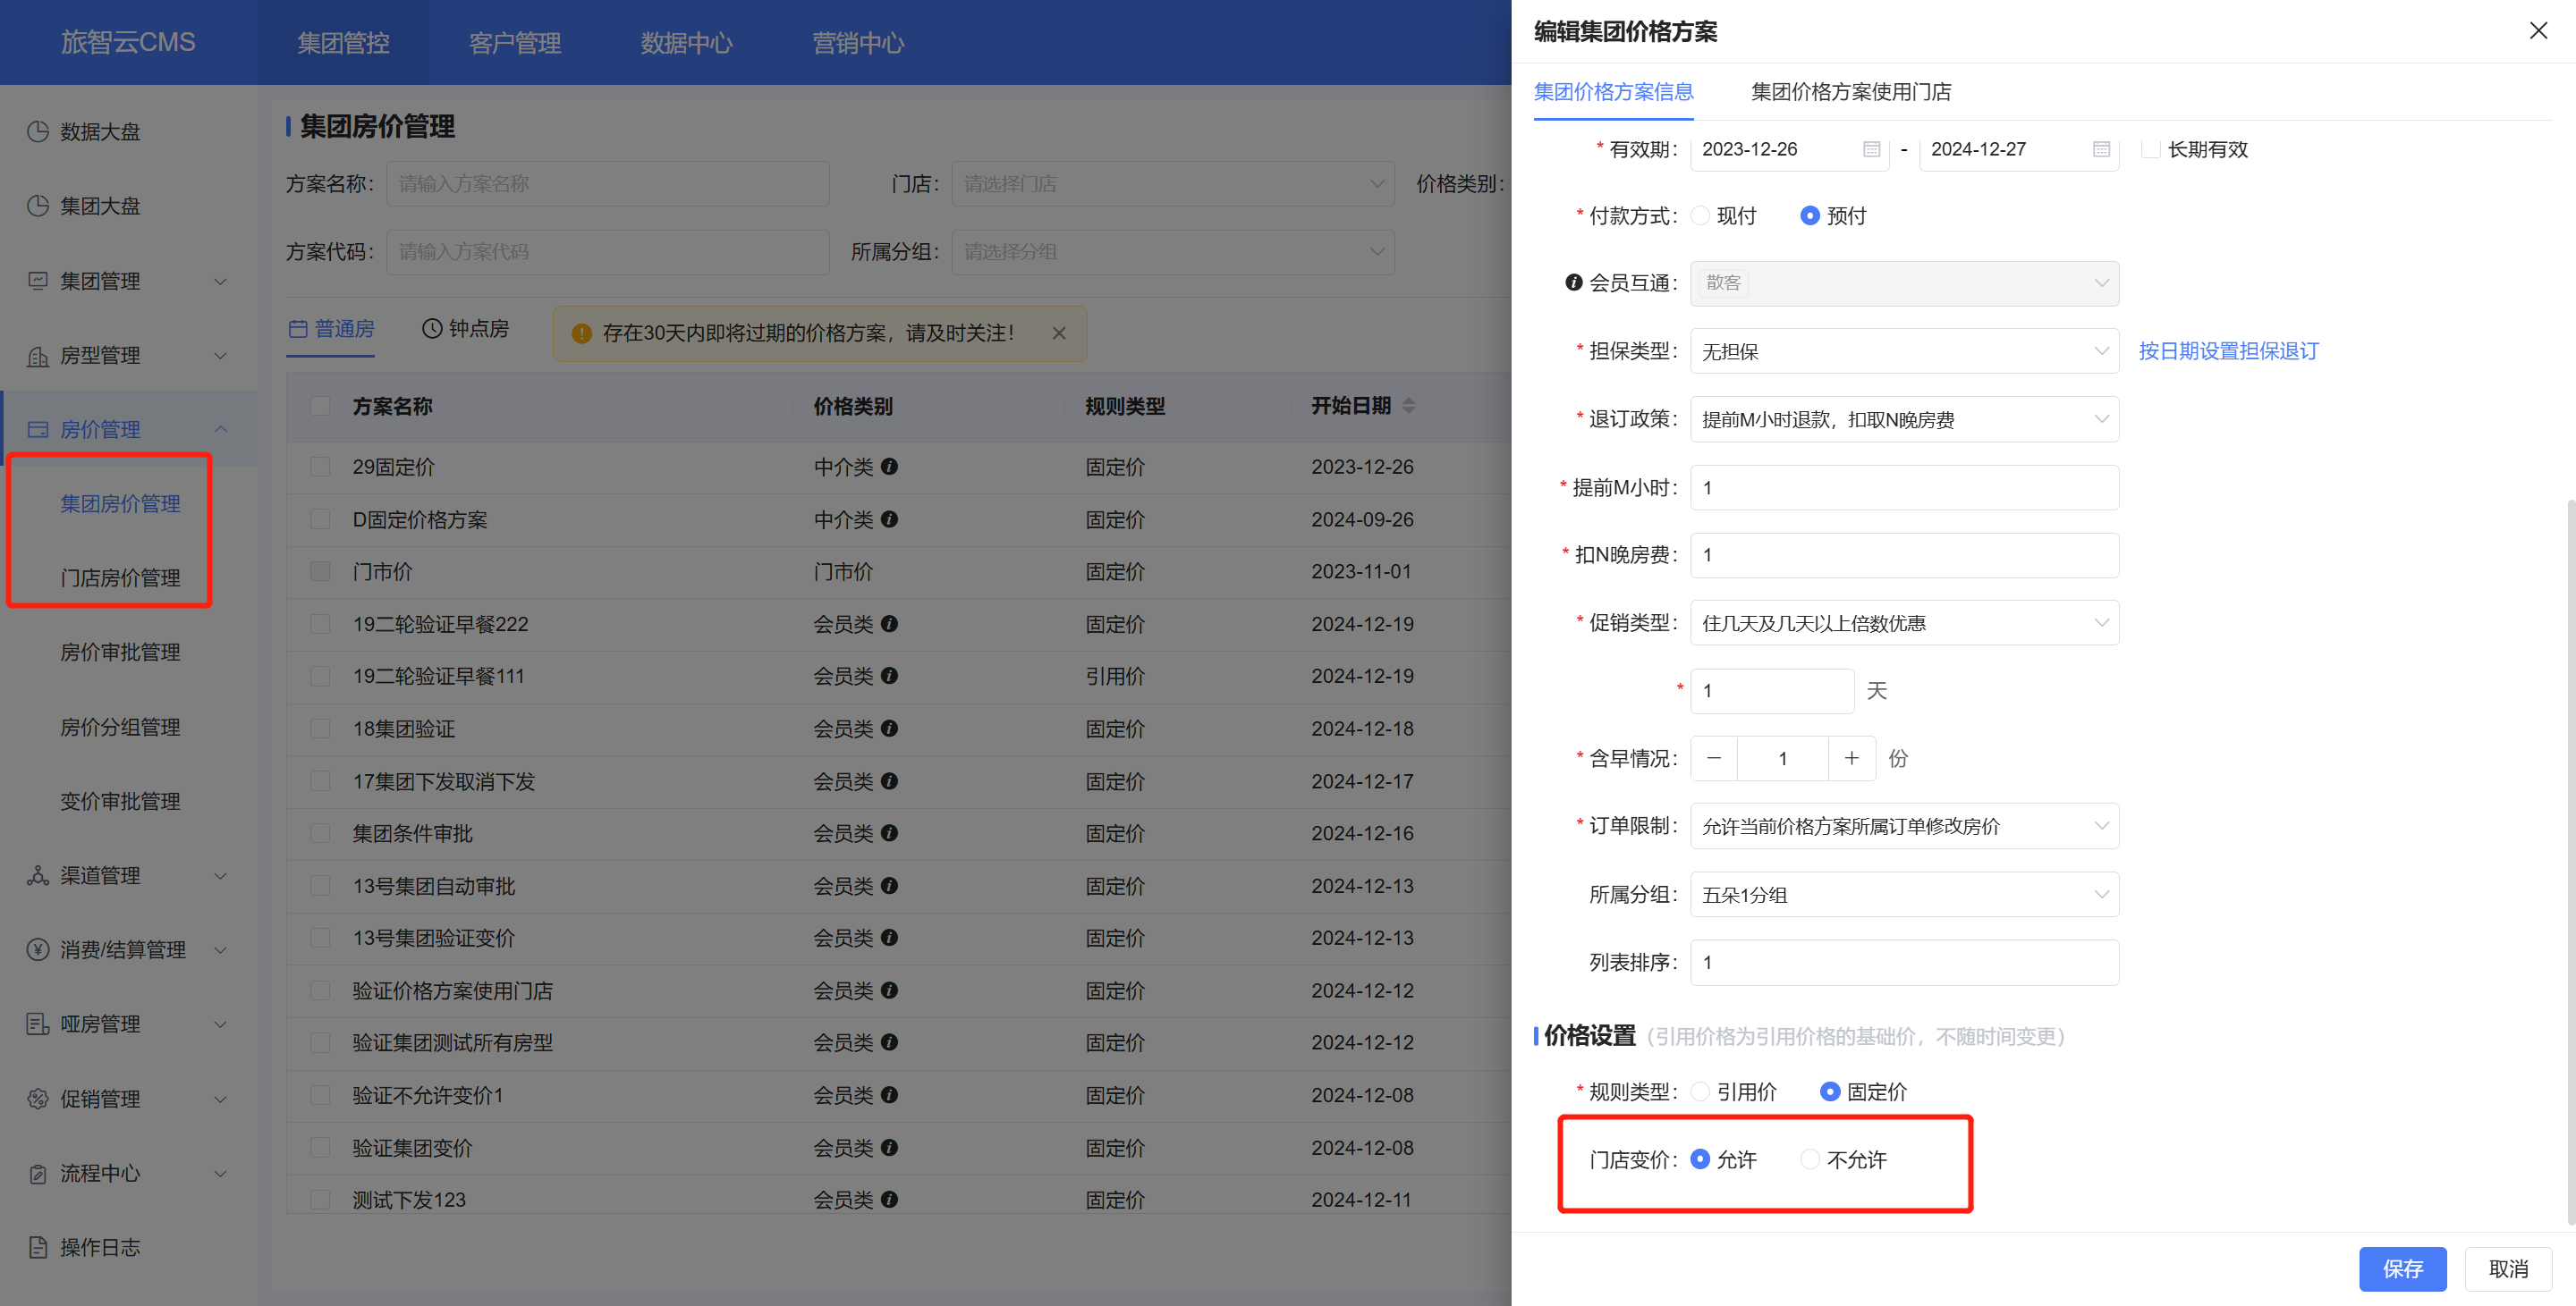The height and width of the screenshot is (1306, 2576).
Task: Focus the 方案名称 search field
Action: pos(608,184)
